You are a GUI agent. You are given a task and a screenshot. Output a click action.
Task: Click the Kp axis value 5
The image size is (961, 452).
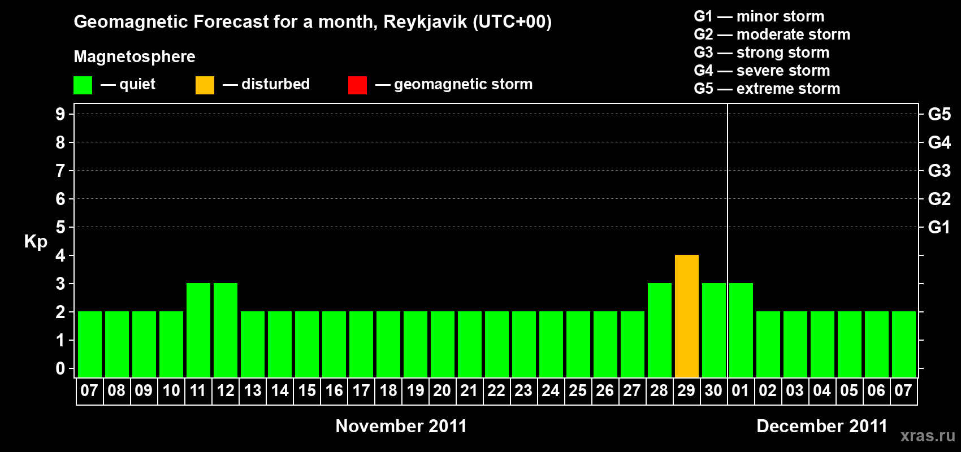pos(60,227)
